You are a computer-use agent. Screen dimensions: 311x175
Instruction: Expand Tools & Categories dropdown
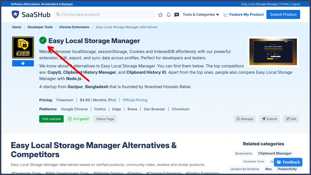(201, 15)
